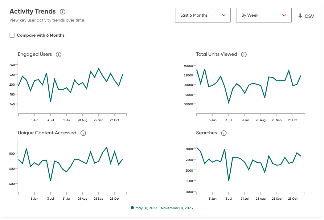
Task: Click the Activity Trends heading
Action: click(x=33, y=11)
